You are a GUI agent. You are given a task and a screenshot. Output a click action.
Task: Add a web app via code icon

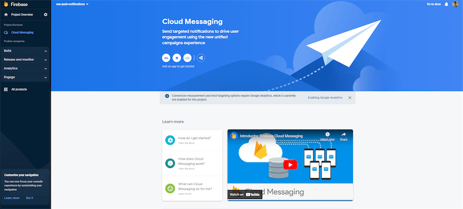click(188, 58)
